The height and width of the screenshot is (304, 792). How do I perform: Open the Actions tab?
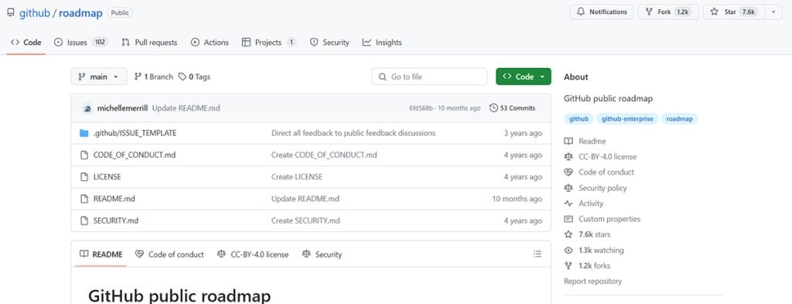210,43
